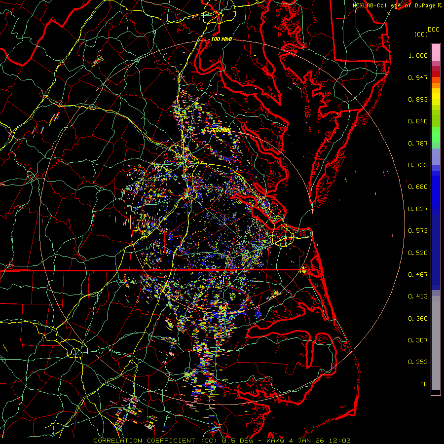The width and height of the screenshot is (444, 444).
Task: Click the TH threshold label in the legend
Action: pyautogui.click(x=424, y=384)
